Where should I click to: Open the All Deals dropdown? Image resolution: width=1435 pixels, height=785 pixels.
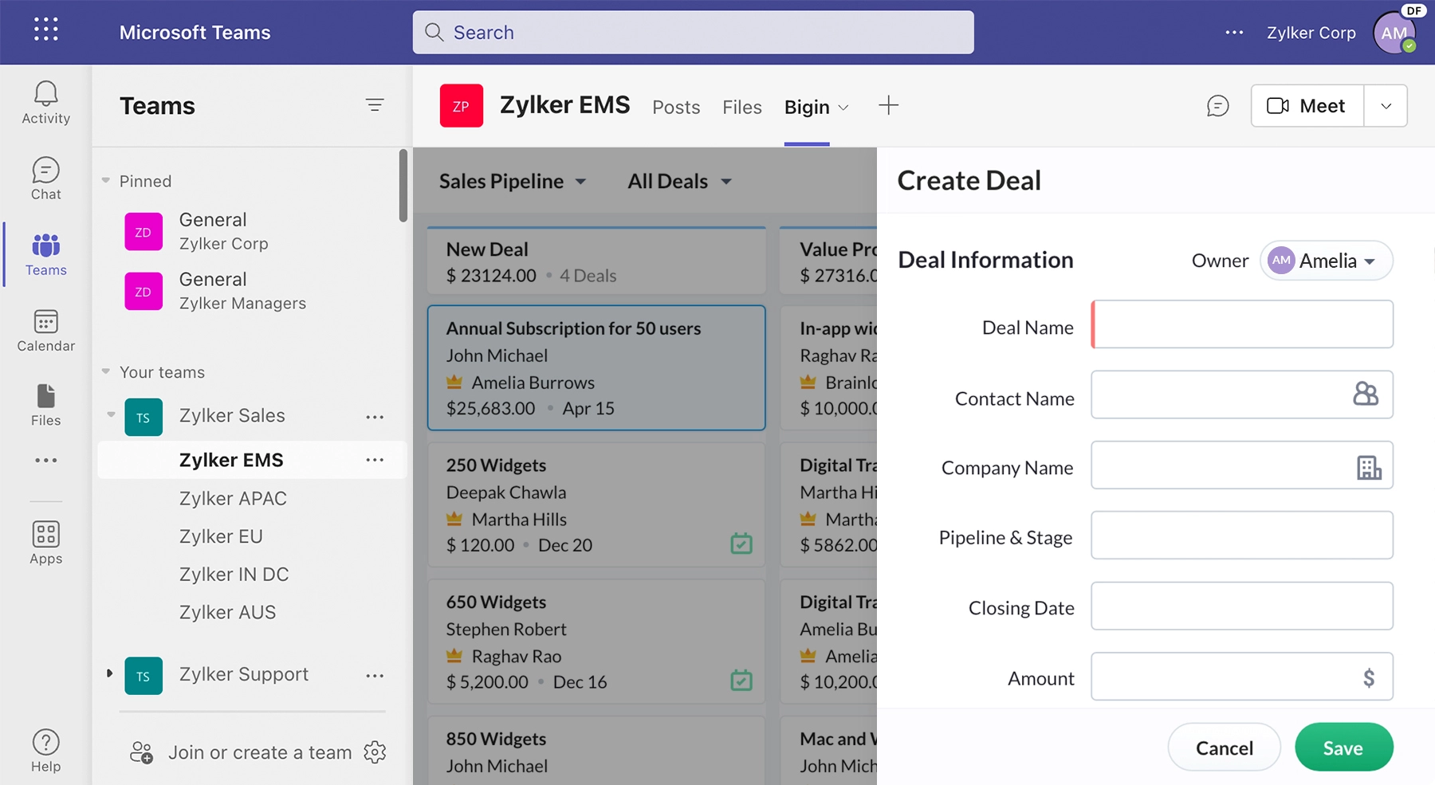(679, 182)
